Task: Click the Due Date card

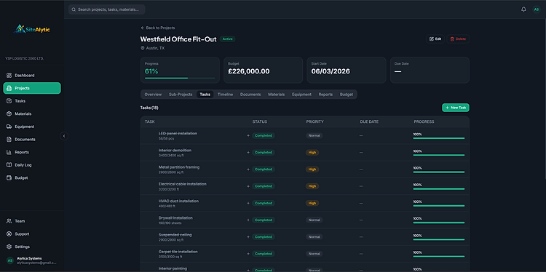Action: pyautogui.click(x=430, y=70)
